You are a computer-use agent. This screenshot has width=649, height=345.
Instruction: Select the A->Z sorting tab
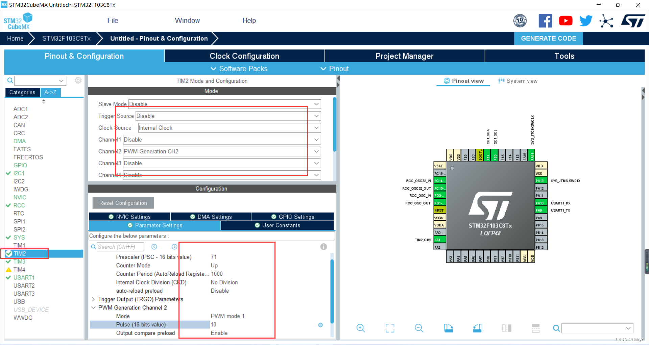click(x=50, y=92)
